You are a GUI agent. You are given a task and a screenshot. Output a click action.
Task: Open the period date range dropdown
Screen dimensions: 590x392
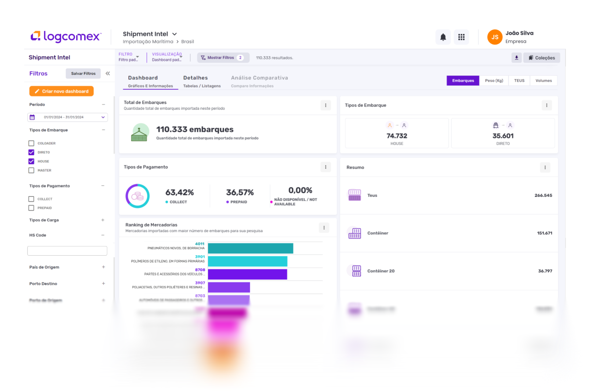[x=68, y=117]
